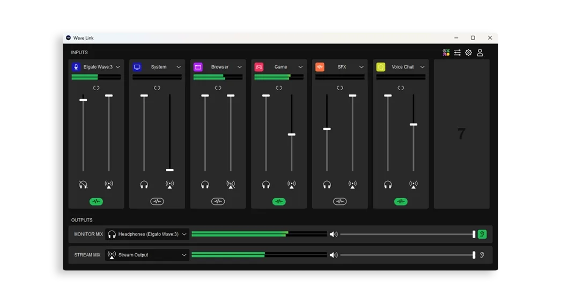Disable Voice Chat green effects button
The image size is (561, 304).
pyautogui.click(x=401, y=201)
